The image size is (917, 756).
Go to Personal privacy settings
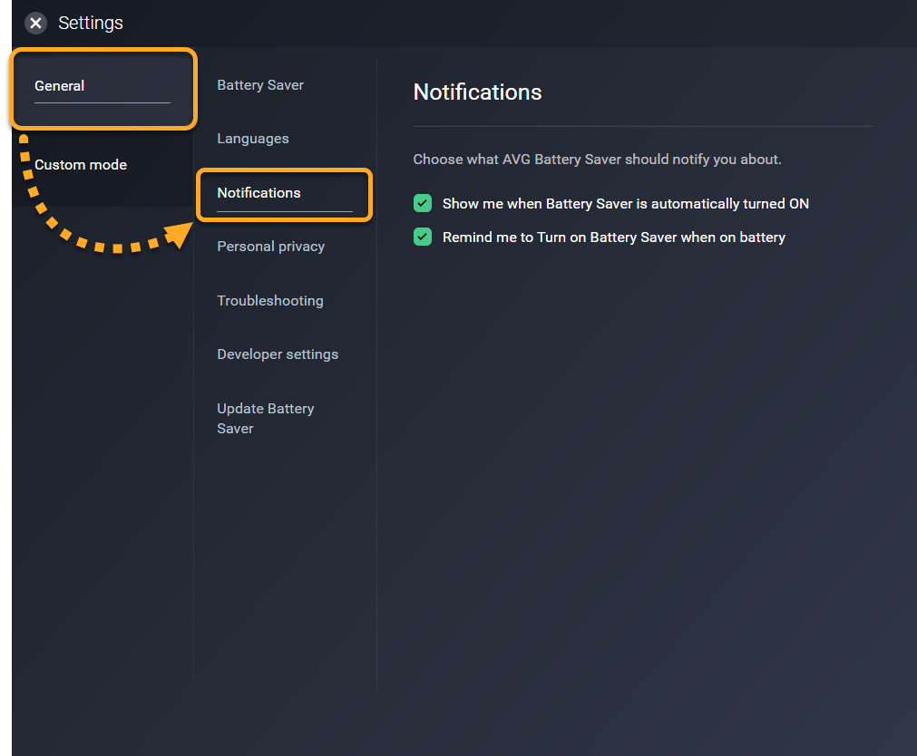pyautogui.click(x=270, y=247)
